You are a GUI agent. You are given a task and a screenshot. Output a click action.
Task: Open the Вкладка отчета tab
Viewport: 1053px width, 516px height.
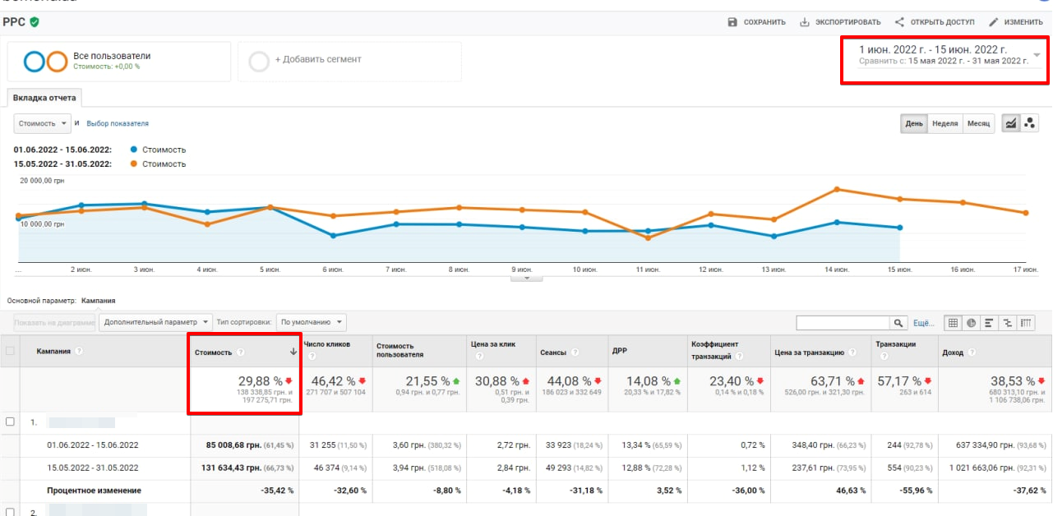[x=44, y=98]
